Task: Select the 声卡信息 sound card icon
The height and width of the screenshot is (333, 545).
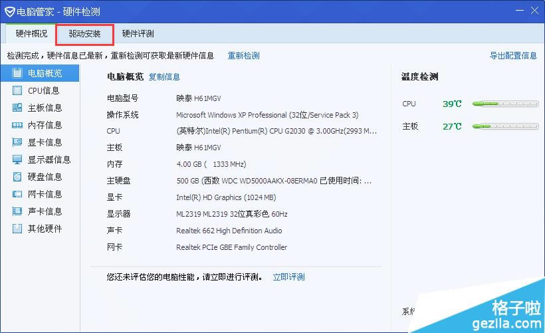Action: 17,211
